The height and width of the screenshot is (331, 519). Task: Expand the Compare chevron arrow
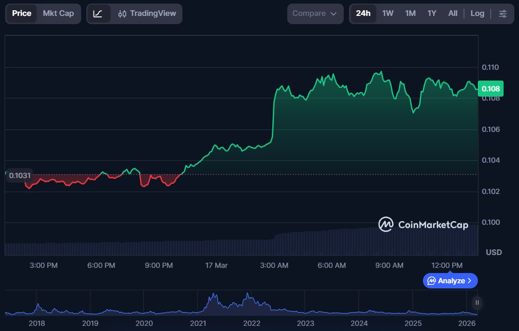click(x=333, y=14)
